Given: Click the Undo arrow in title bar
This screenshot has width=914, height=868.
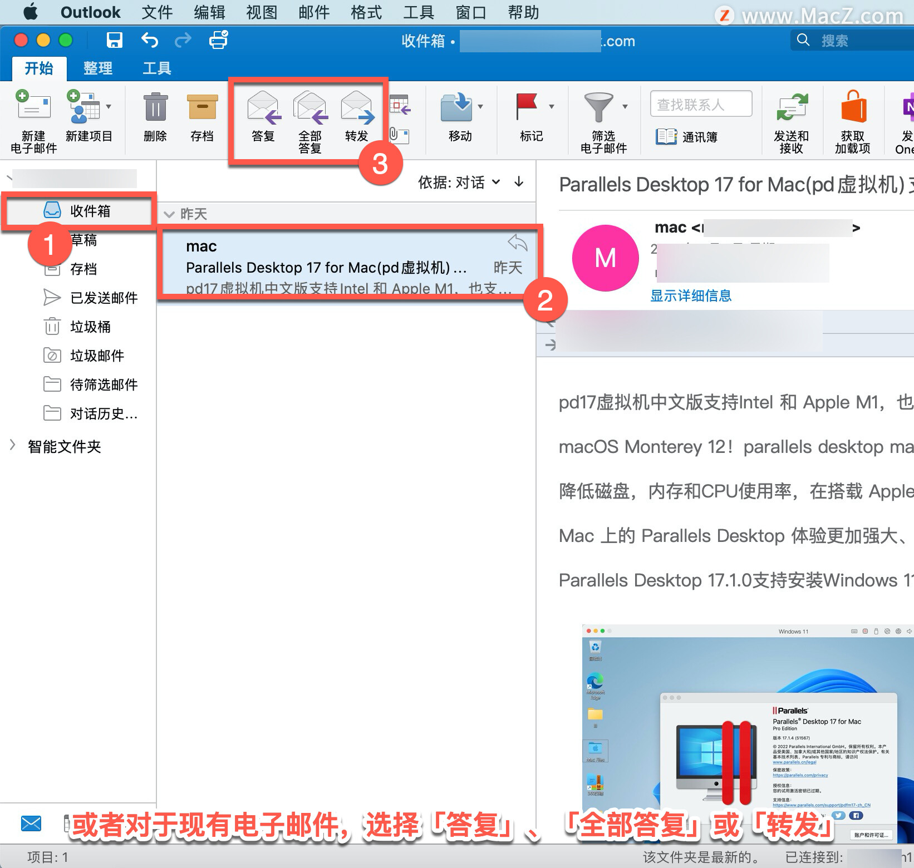Looking at the screenshot, I should (149, 40).
